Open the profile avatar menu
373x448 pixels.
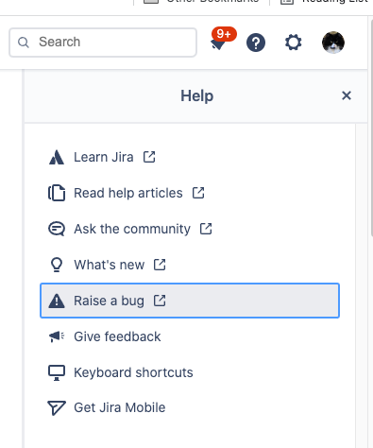[x=333, y=43]
